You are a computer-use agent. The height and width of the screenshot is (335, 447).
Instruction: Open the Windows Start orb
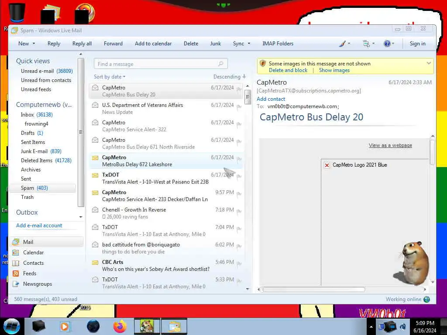click(x=11, y=326)
